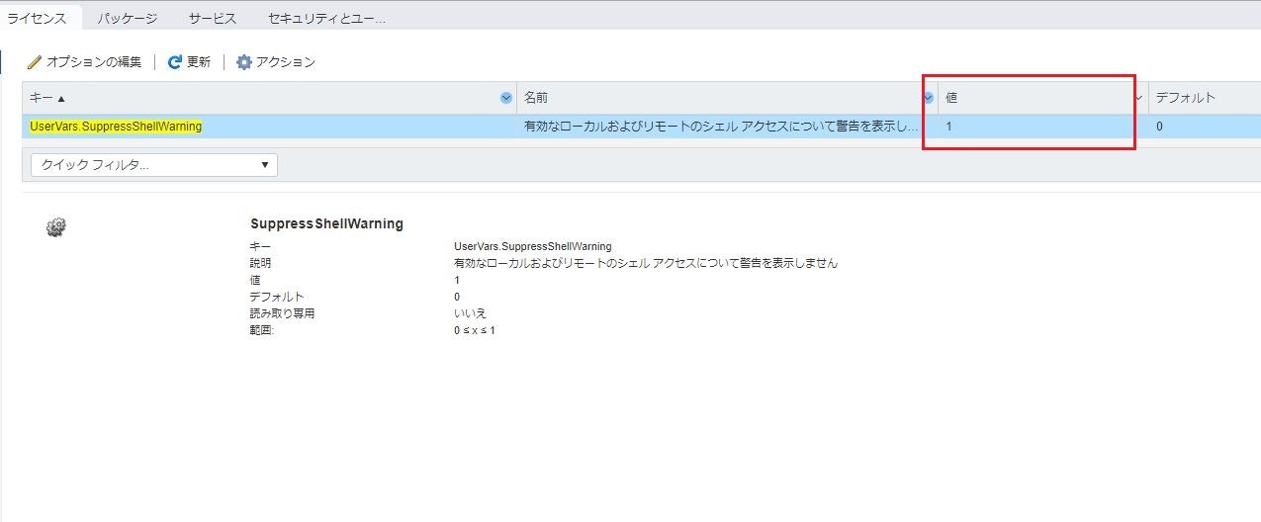Viewport: 1261px width, 522px height.
Task: Sort by the 値 column header
Action: 1043,98
